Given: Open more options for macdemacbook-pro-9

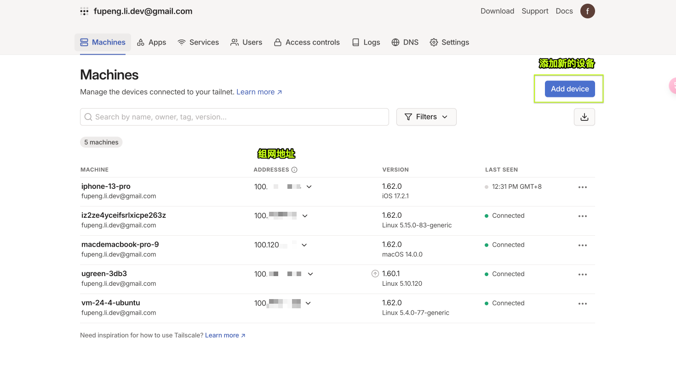Looking at the screenshot, I should (x=583, y=245).
